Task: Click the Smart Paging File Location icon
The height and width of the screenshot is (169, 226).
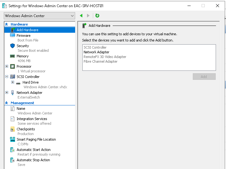Action: (x=13, y=139)
